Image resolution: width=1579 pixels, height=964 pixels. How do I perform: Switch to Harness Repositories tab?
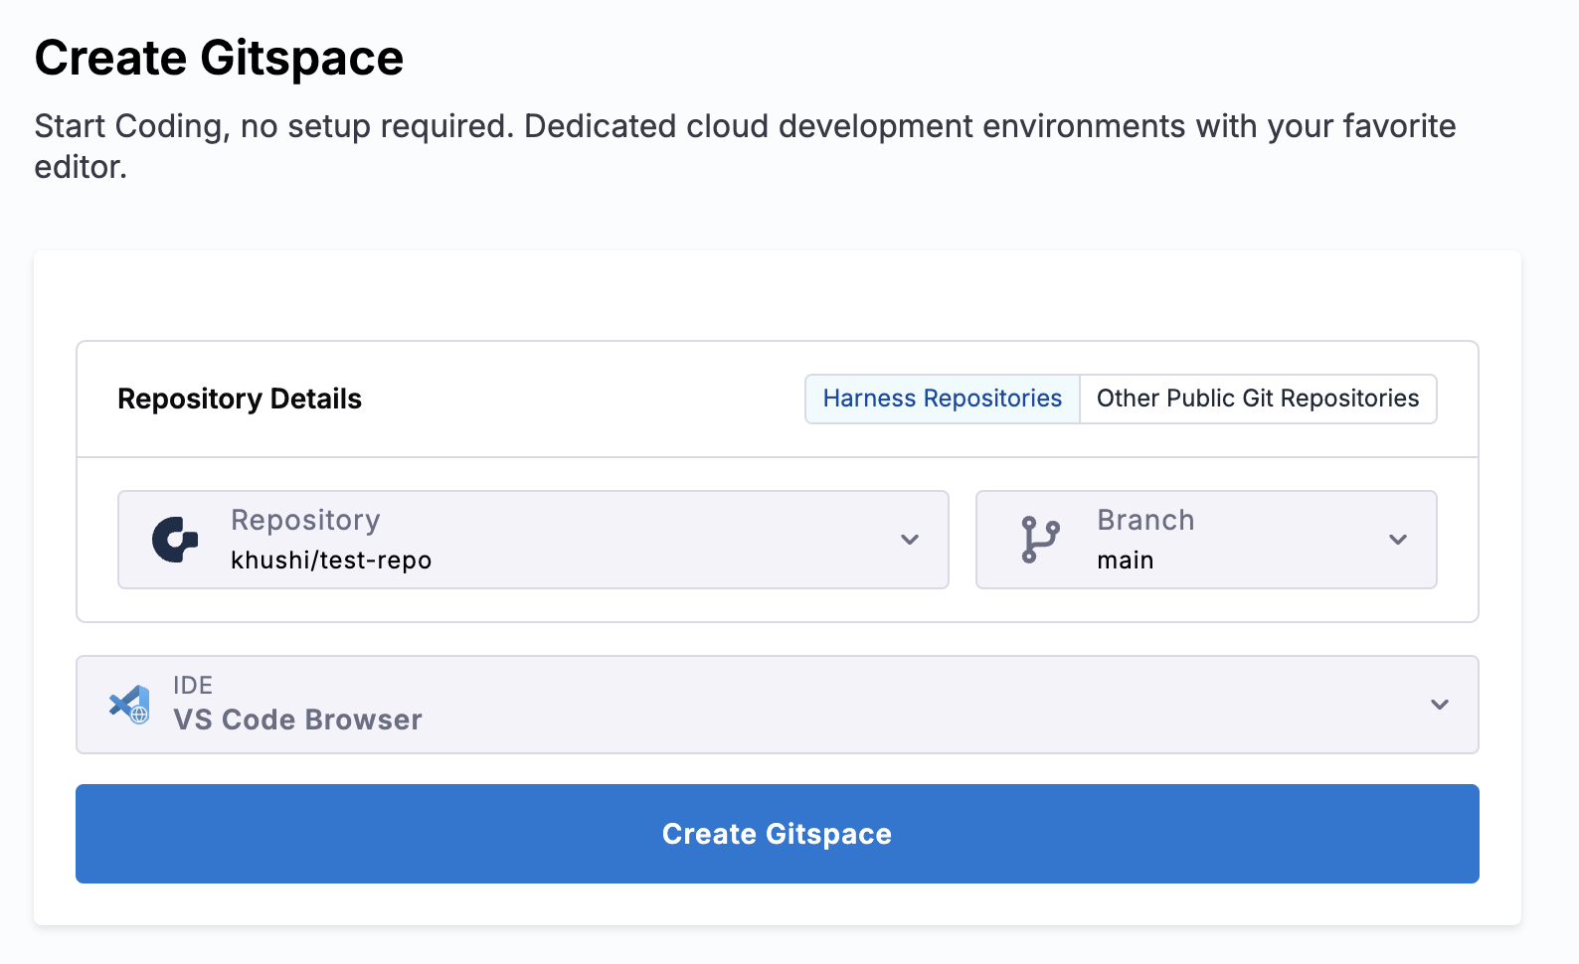942,399
